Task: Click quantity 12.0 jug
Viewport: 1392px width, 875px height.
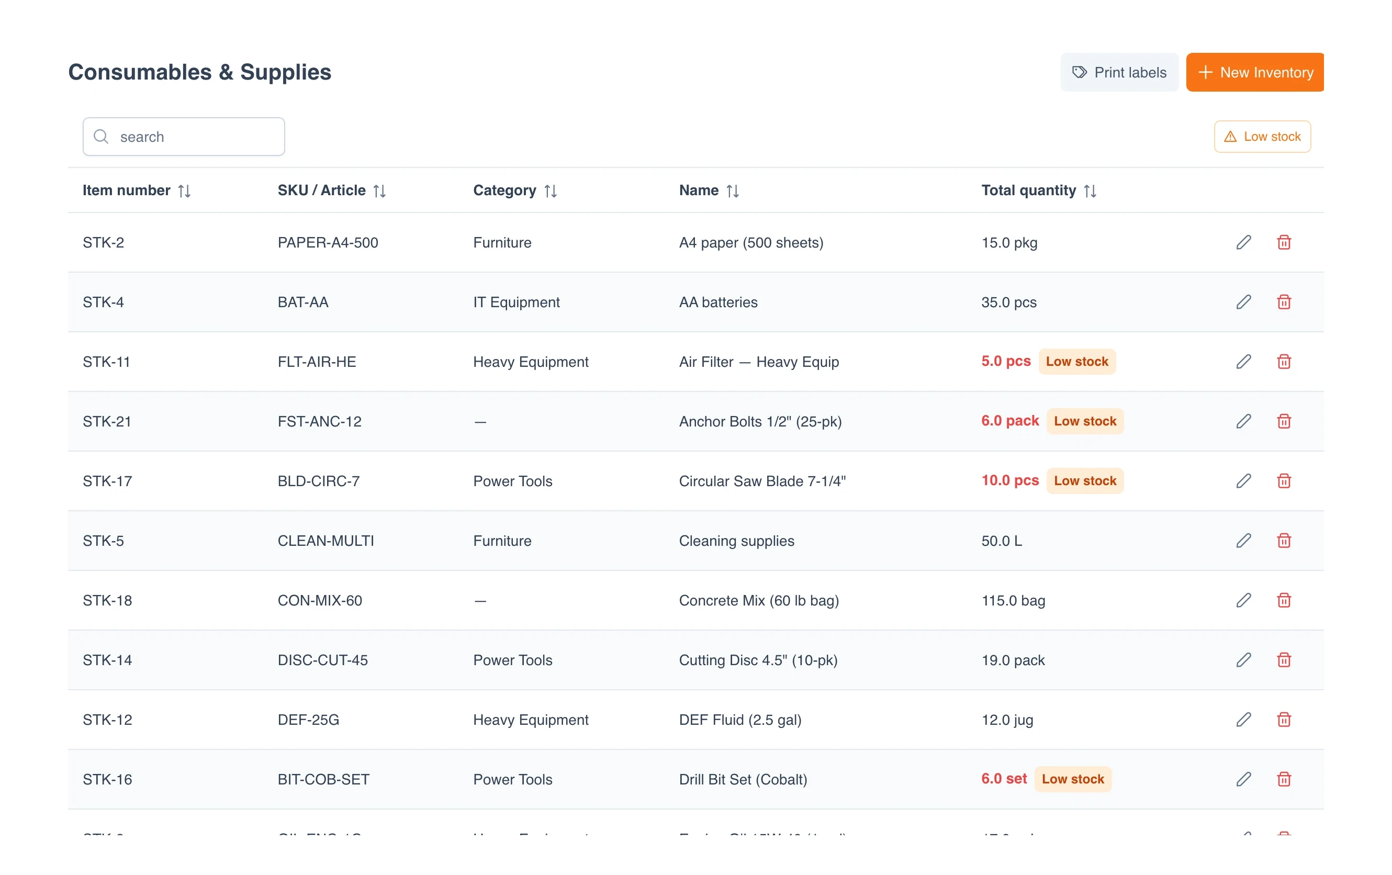Action: point(1007,719)
